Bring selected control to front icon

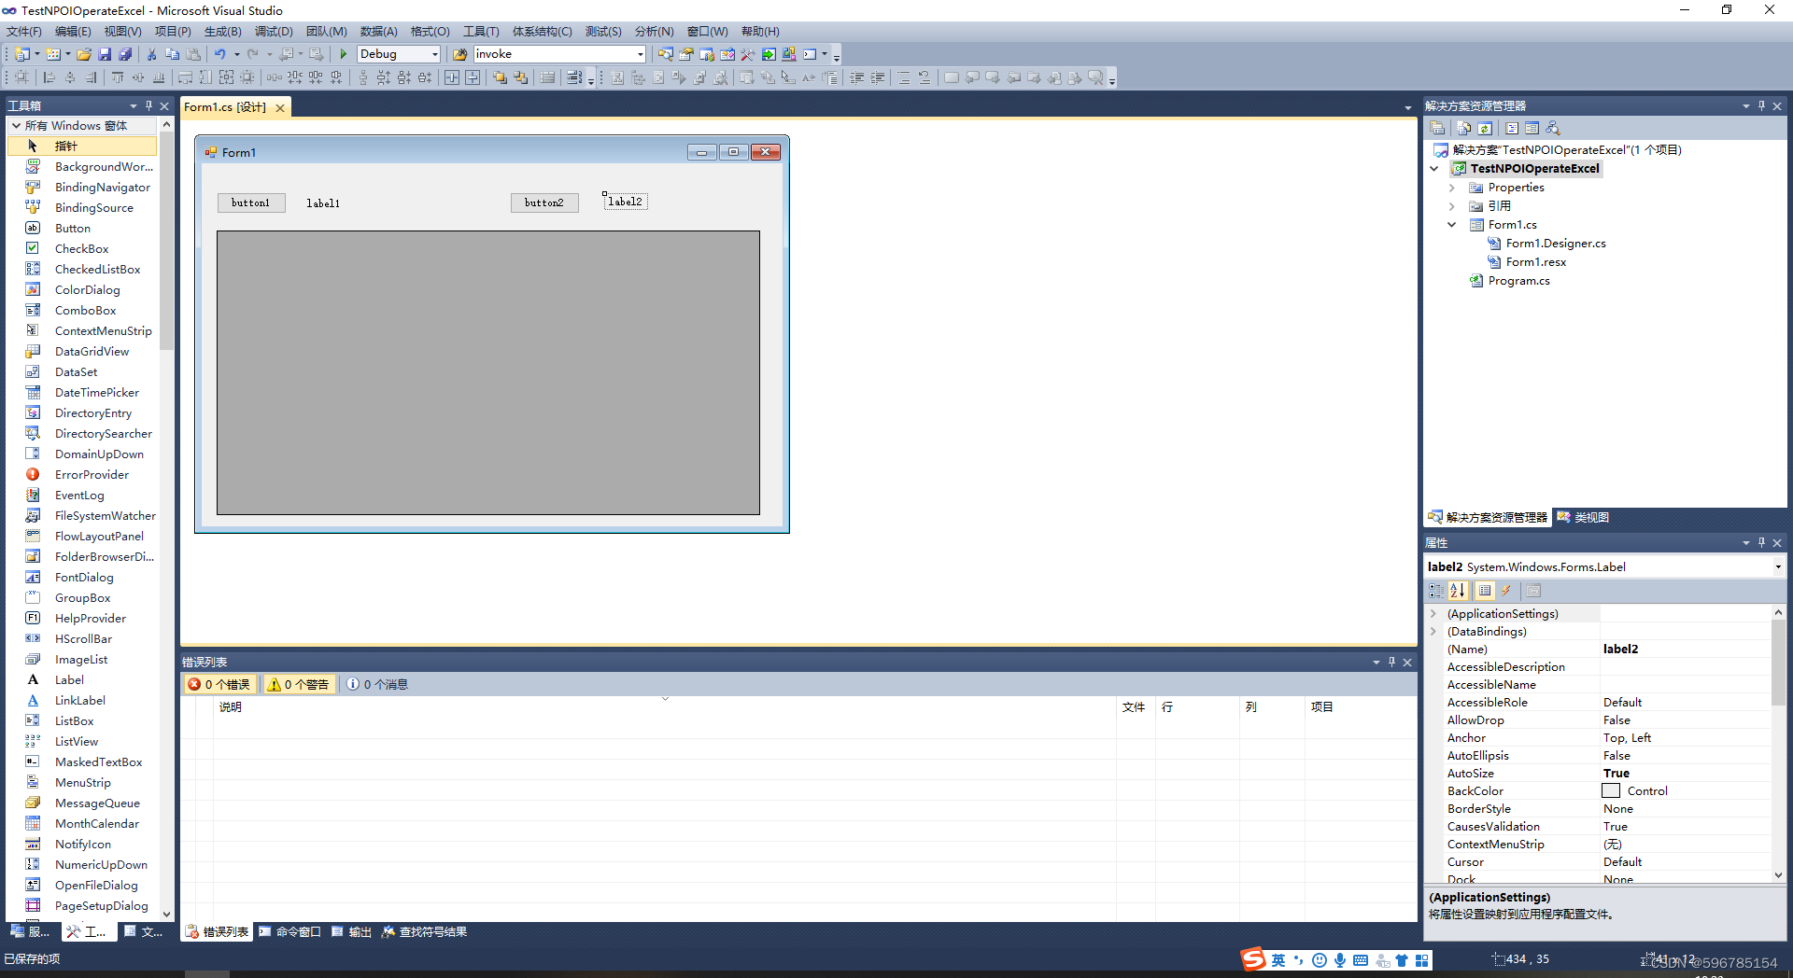click(x=500, y=77)
